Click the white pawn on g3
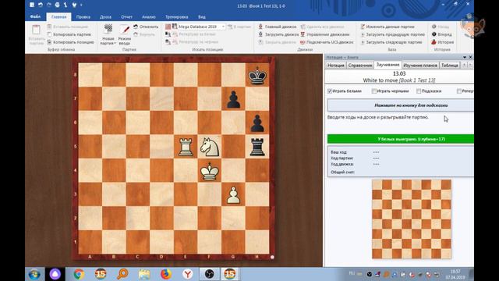Image resolution: width=499 pixels, height=281 pixels. (x=233, y=195)
